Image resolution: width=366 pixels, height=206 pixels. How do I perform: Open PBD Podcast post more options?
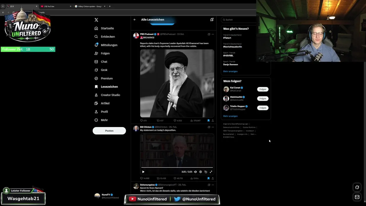(x=213, y=34)
